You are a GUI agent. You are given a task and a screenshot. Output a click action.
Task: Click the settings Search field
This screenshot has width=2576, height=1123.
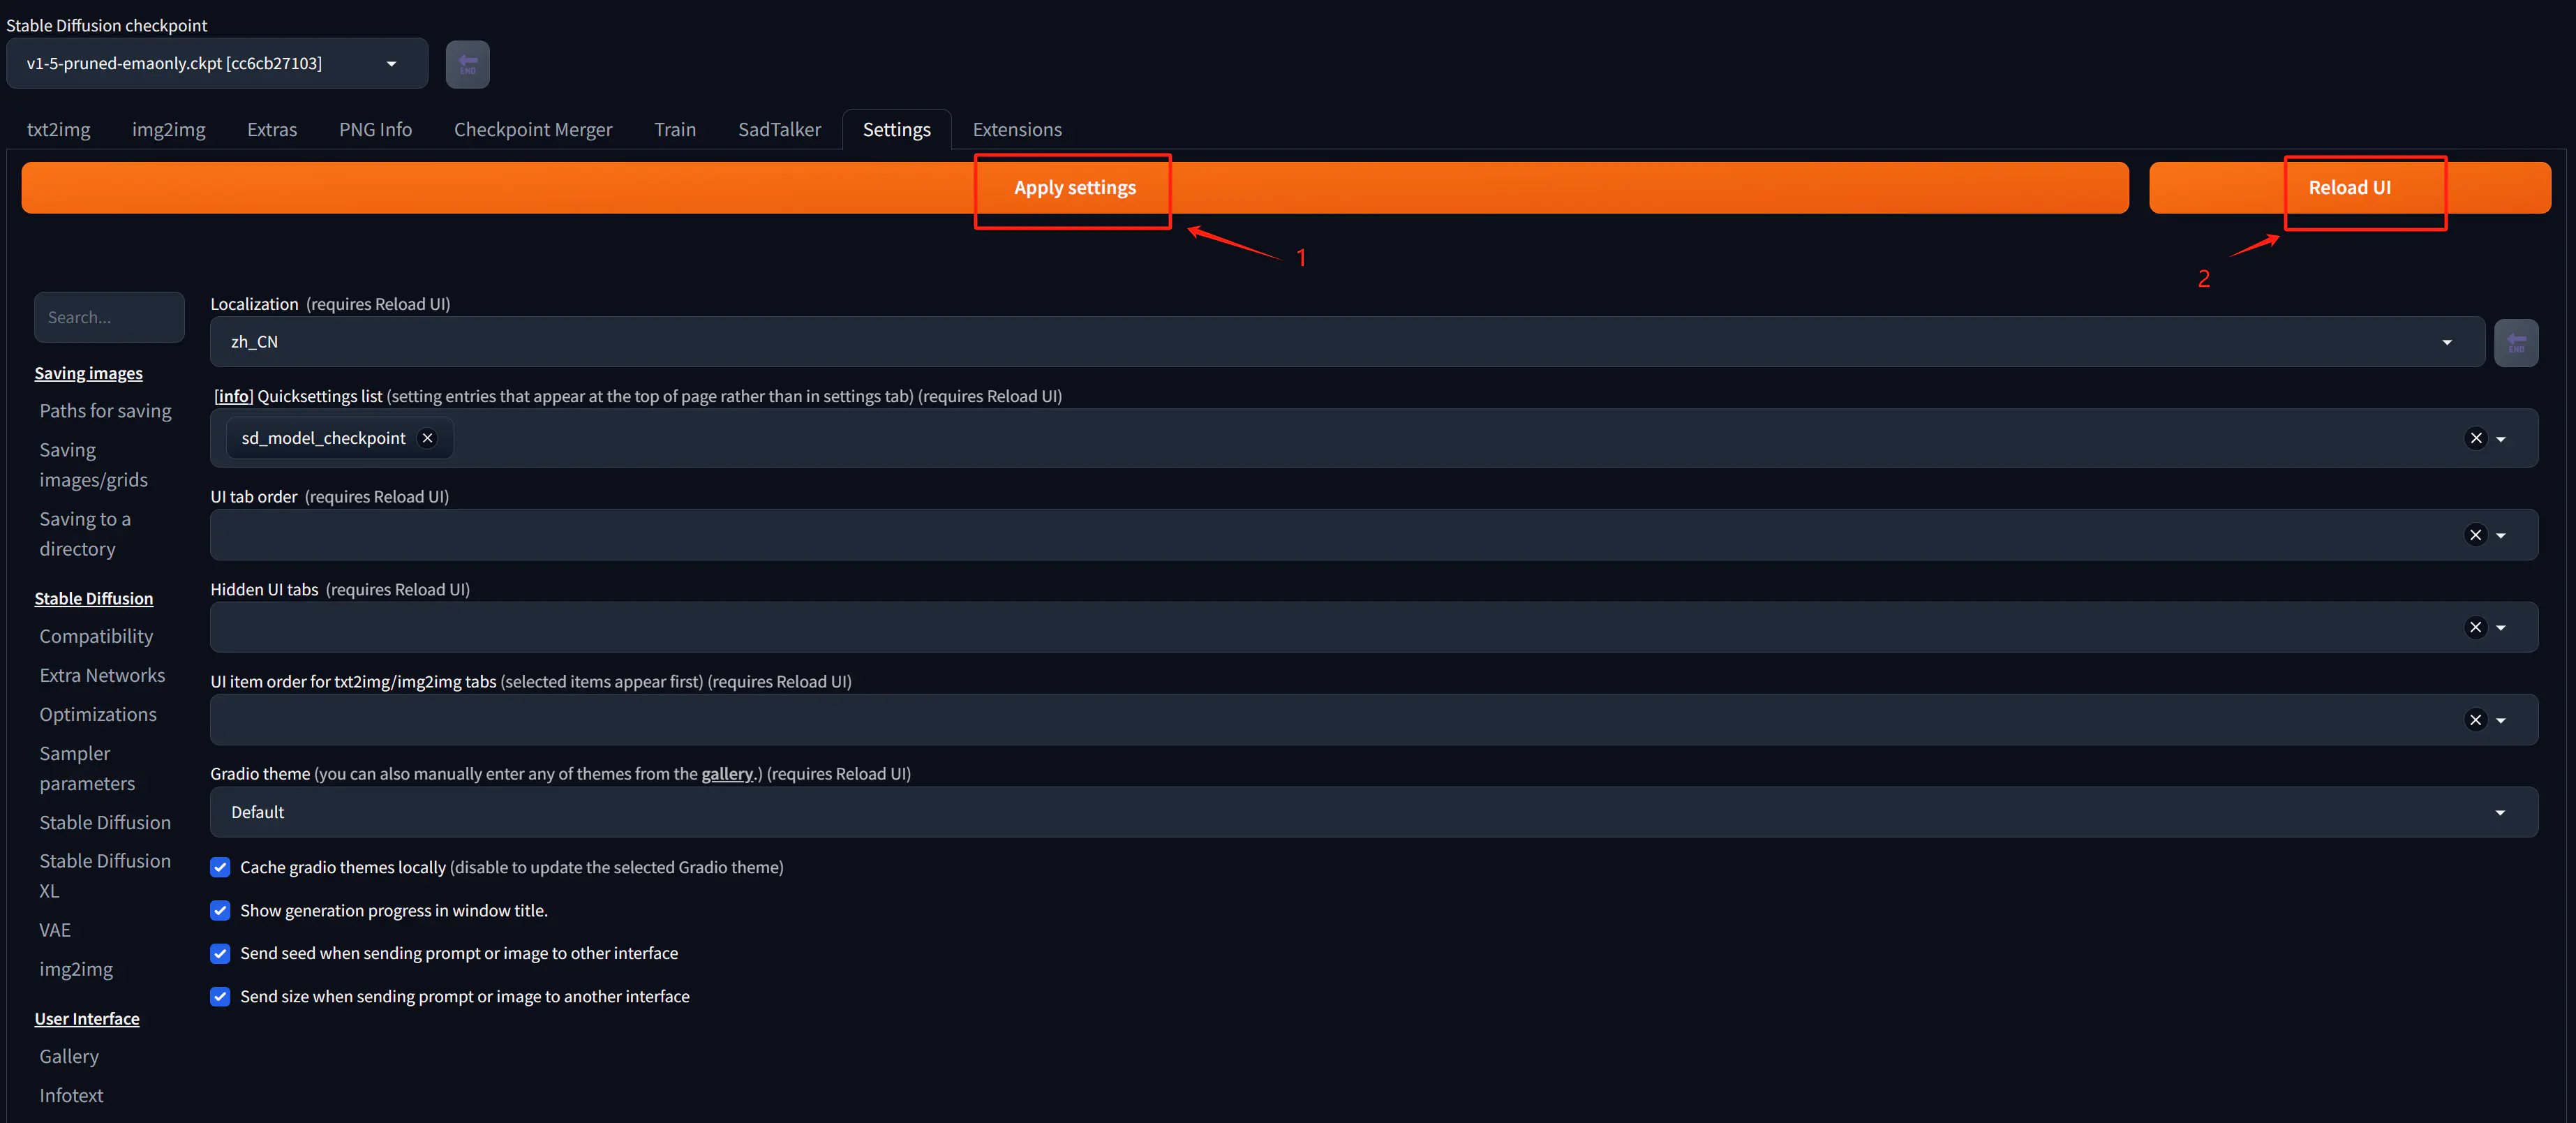click(x=109, y=317)
